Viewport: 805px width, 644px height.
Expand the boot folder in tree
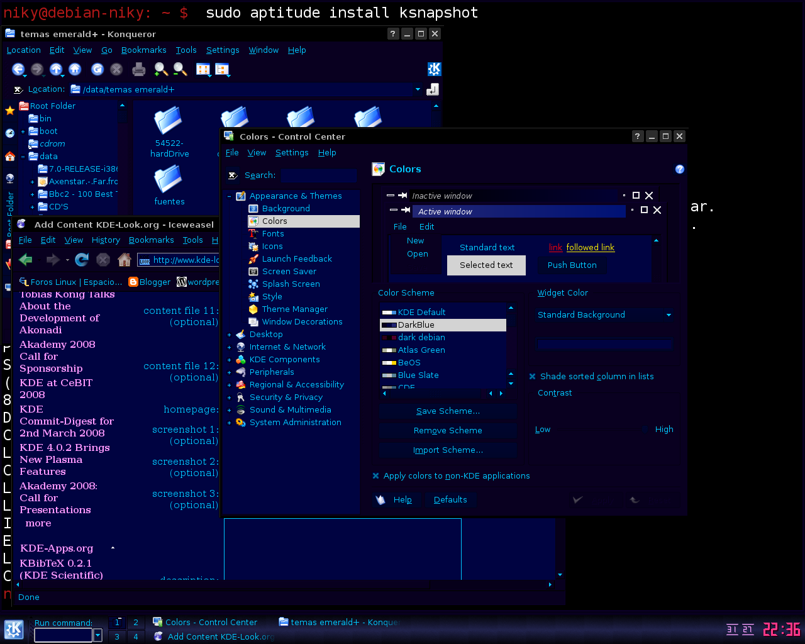pyautogui.click(x=23, y=131)
